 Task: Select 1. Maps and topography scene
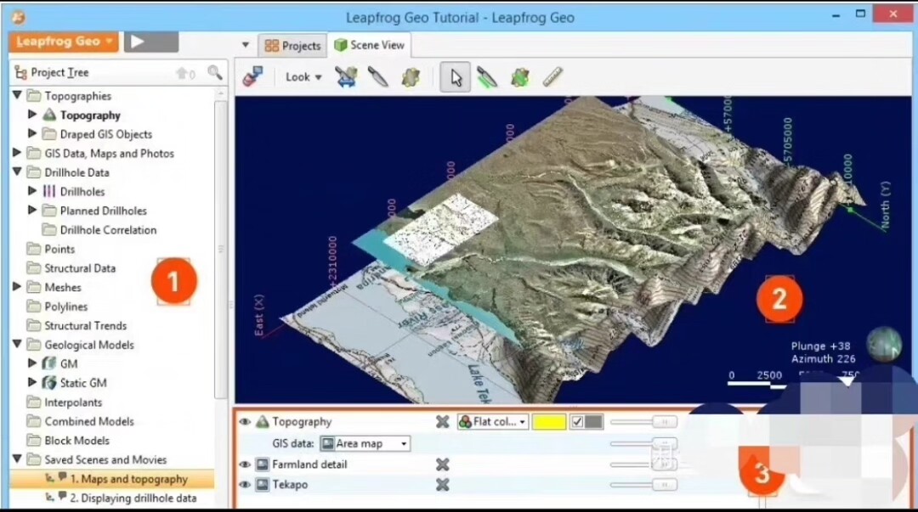click(x=112, y=479)
